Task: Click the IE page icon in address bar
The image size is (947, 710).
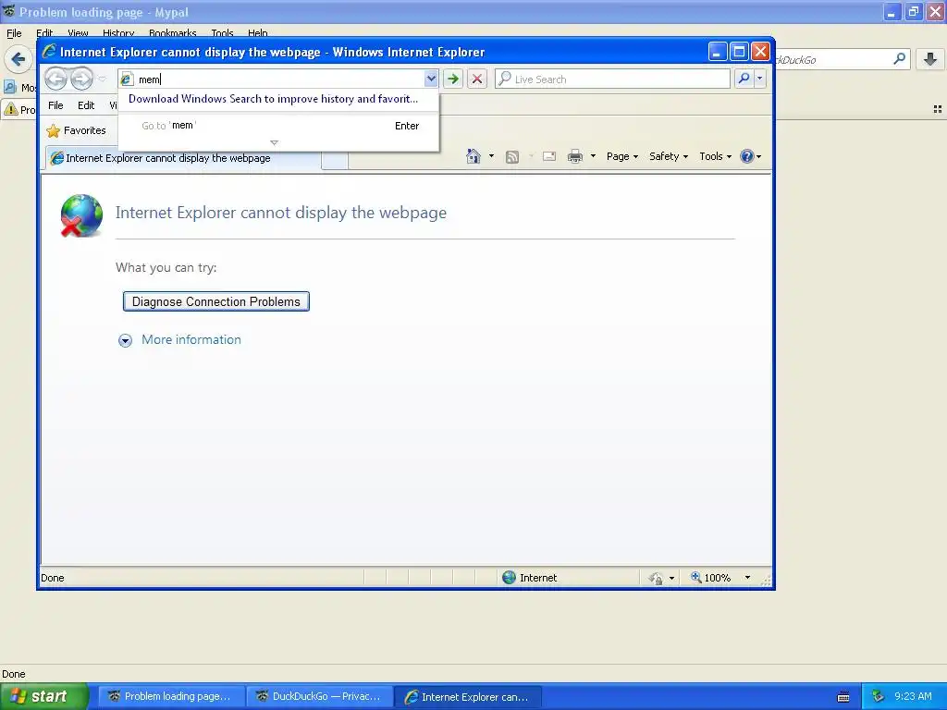Action: point(126,80)
